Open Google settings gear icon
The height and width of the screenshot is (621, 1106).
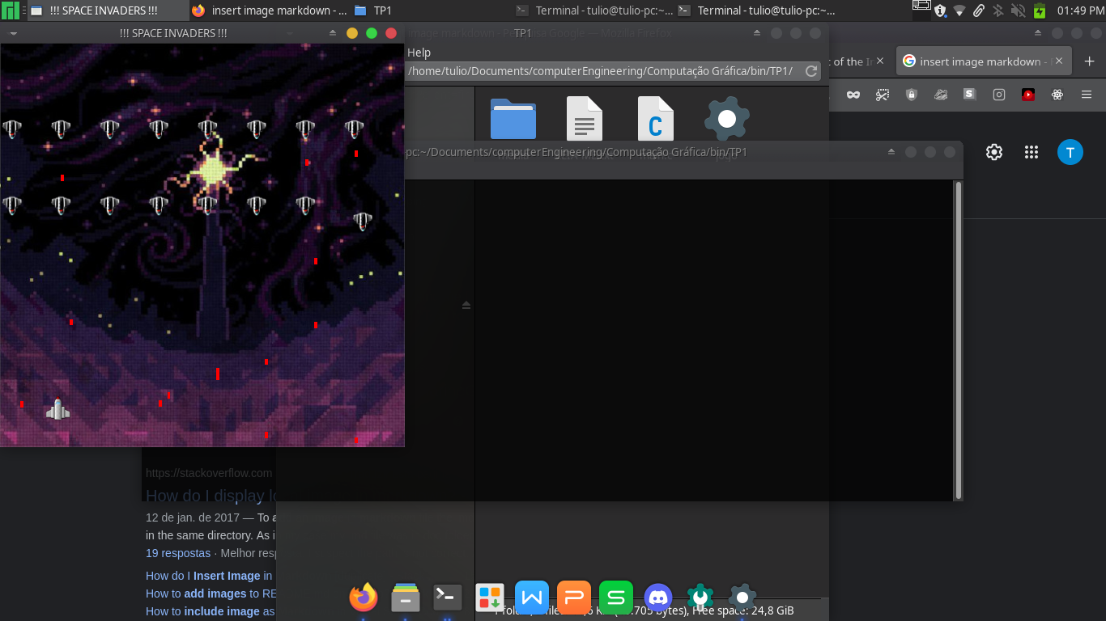point(994,152)
